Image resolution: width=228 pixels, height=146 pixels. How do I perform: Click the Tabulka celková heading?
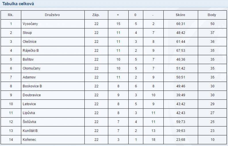[x=18, y=4]
